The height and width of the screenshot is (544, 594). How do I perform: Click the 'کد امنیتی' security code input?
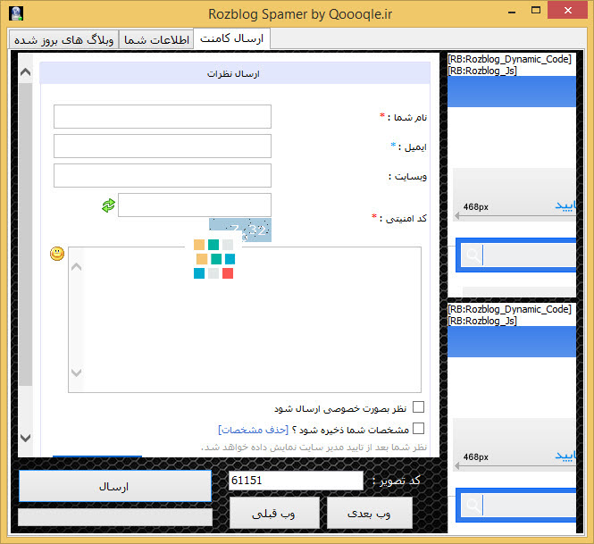click(x=195, y=205)
